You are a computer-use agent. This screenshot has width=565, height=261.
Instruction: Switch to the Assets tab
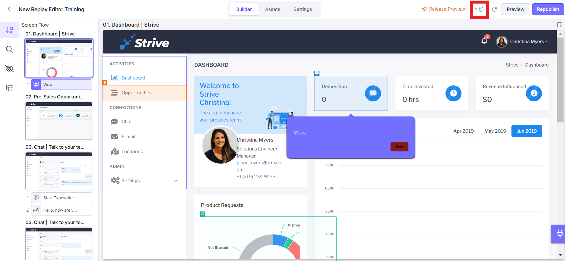pos(272,9)
